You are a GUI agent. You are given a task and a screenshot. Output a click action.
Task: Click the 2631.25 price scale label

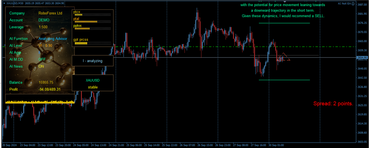pyautogui.click(x=362, y=96)
